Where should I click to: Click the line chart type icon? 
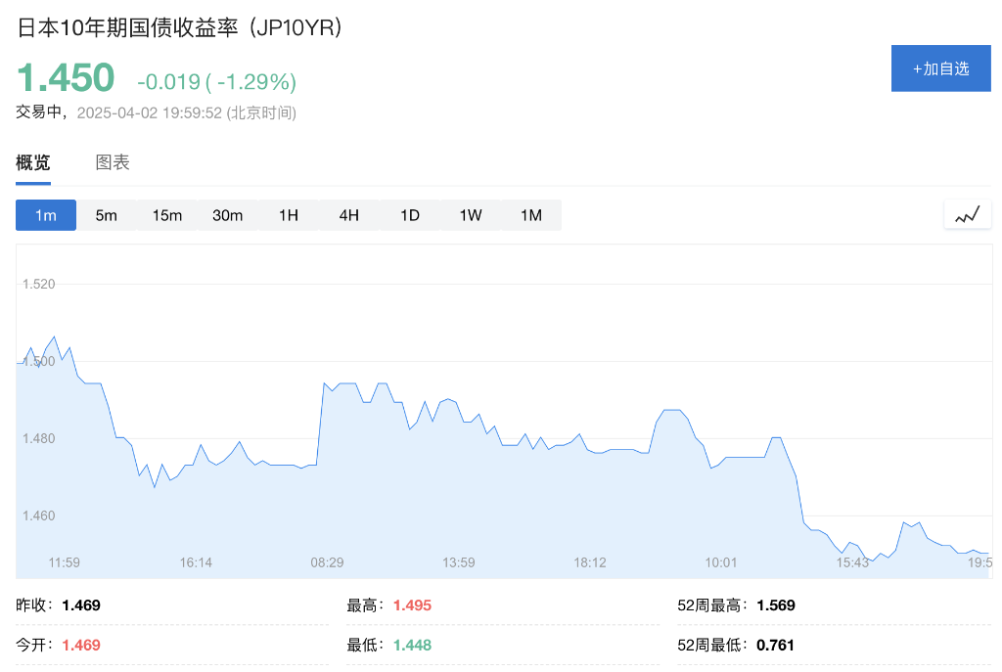tap(967, 215)
